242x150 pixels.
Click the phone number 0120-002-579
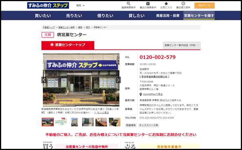[158, 57]
